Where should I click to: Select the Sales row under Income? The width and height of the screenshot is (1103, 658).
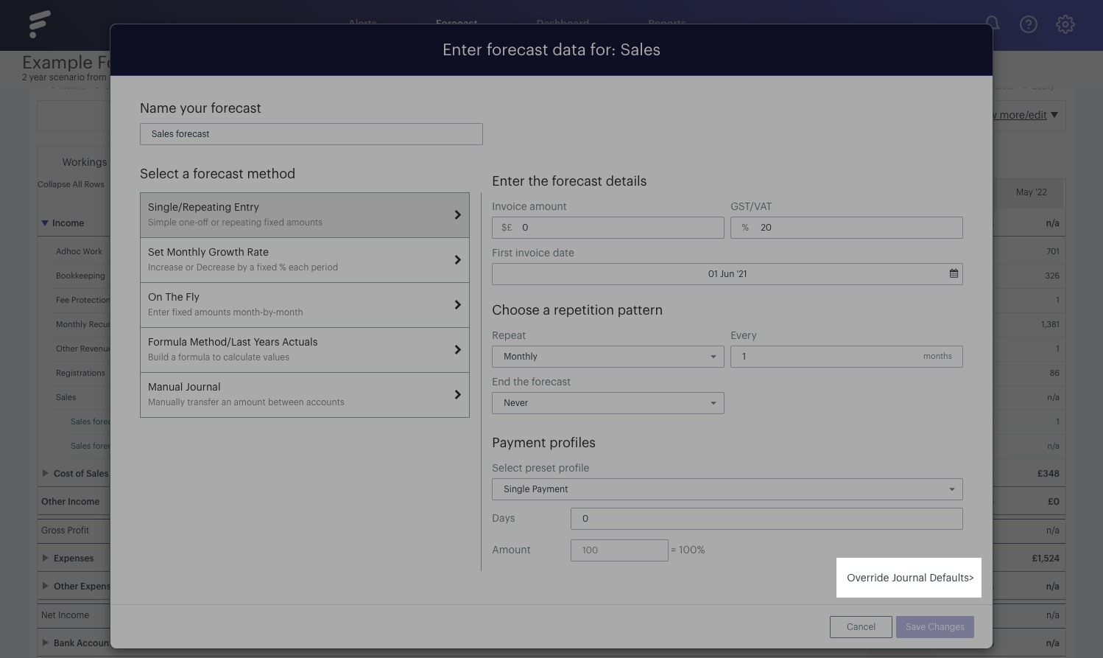(x=66, y=397)
